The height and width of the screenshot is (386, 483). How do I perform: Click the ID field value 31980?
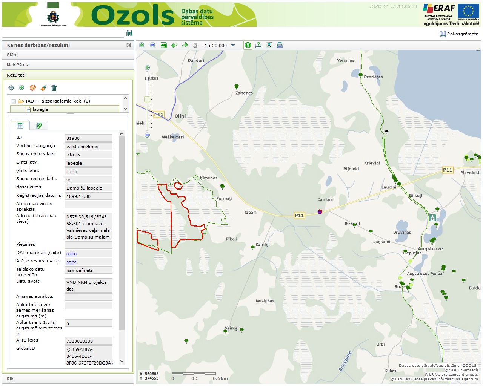point(89,138)
